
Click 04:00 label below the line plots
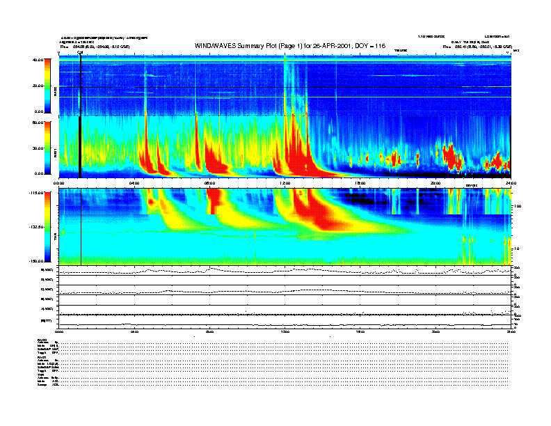pyautogui.click(x=134, y=331)
